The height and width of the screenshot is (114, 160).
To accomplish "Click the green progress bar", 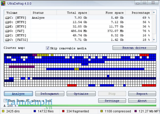I will click(87, 105).
